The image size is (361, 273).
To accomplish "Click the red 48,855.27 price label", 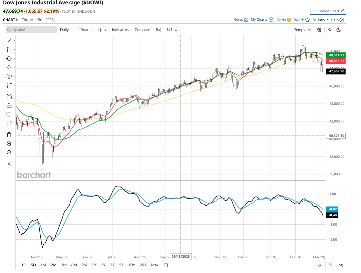I will [x=336, y=61].
